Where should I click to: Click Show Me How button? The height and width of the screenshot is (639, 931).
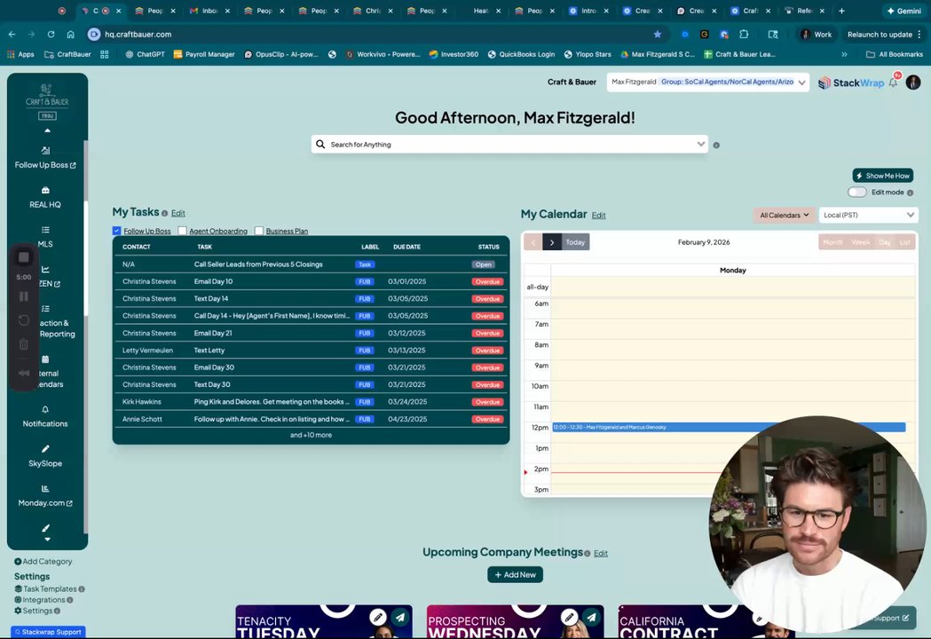point(883,176)
